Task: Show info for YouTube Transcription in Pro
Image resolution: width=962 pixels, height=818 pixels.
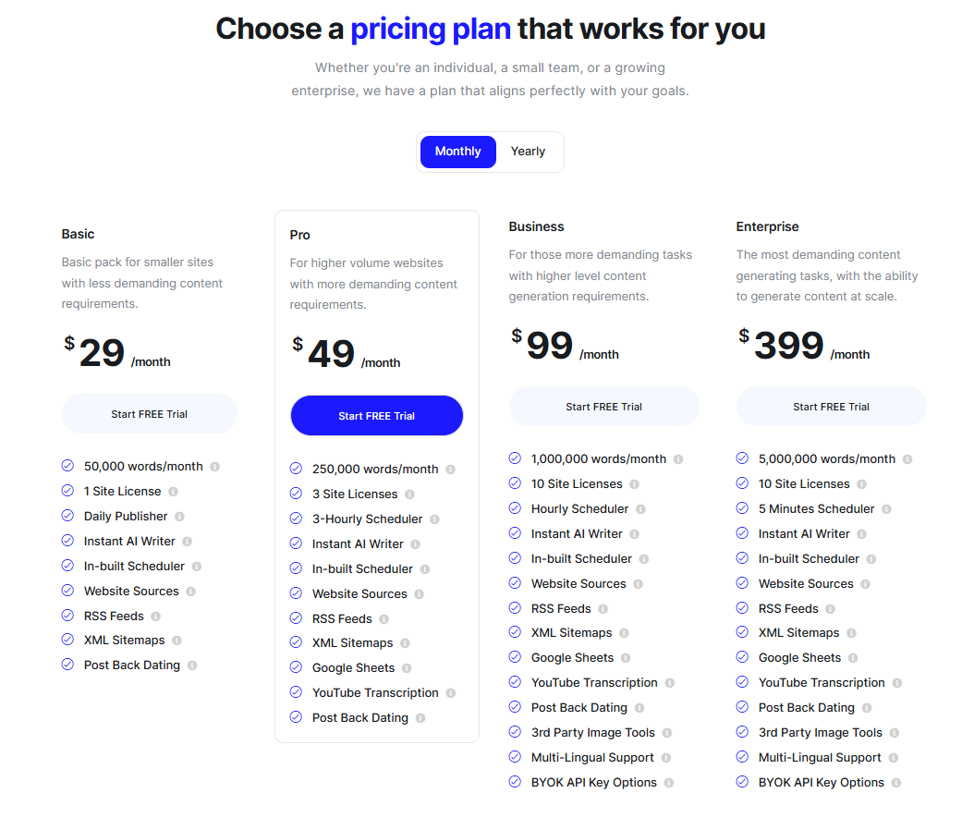Action: [x=451, y=693]
